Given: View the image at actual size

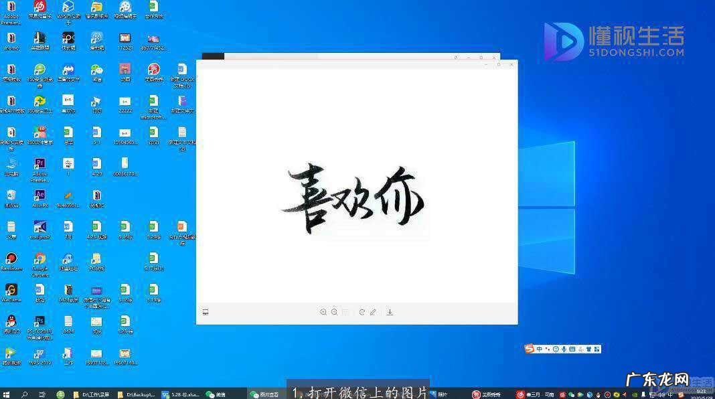Looking at the screenshot, I should pyautogui.click(x=344, y=312).
